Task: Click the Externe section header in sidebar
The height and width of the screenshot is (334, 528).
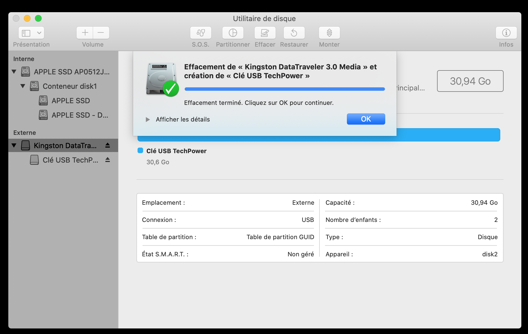Action: click(25, 133)
